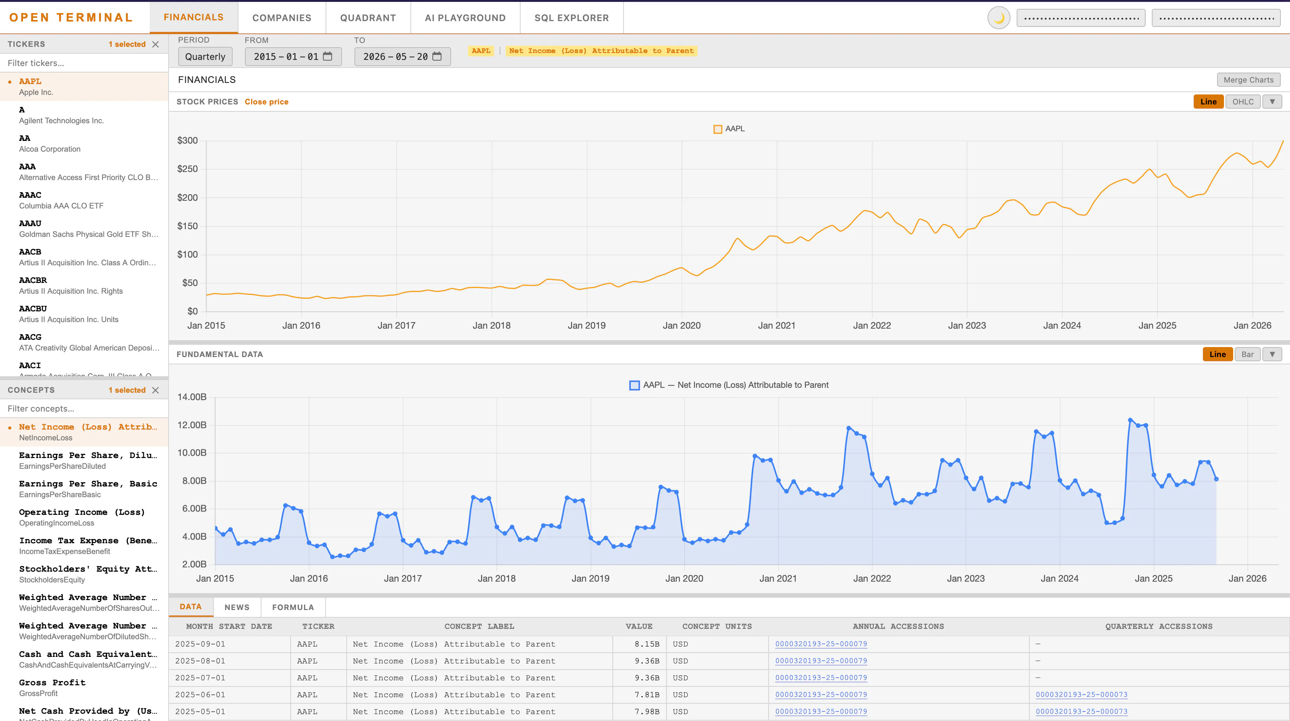Select the Cash and Cash Equivalents concept
Viewport: 1290px width, 721px height.
click(84, 660)
